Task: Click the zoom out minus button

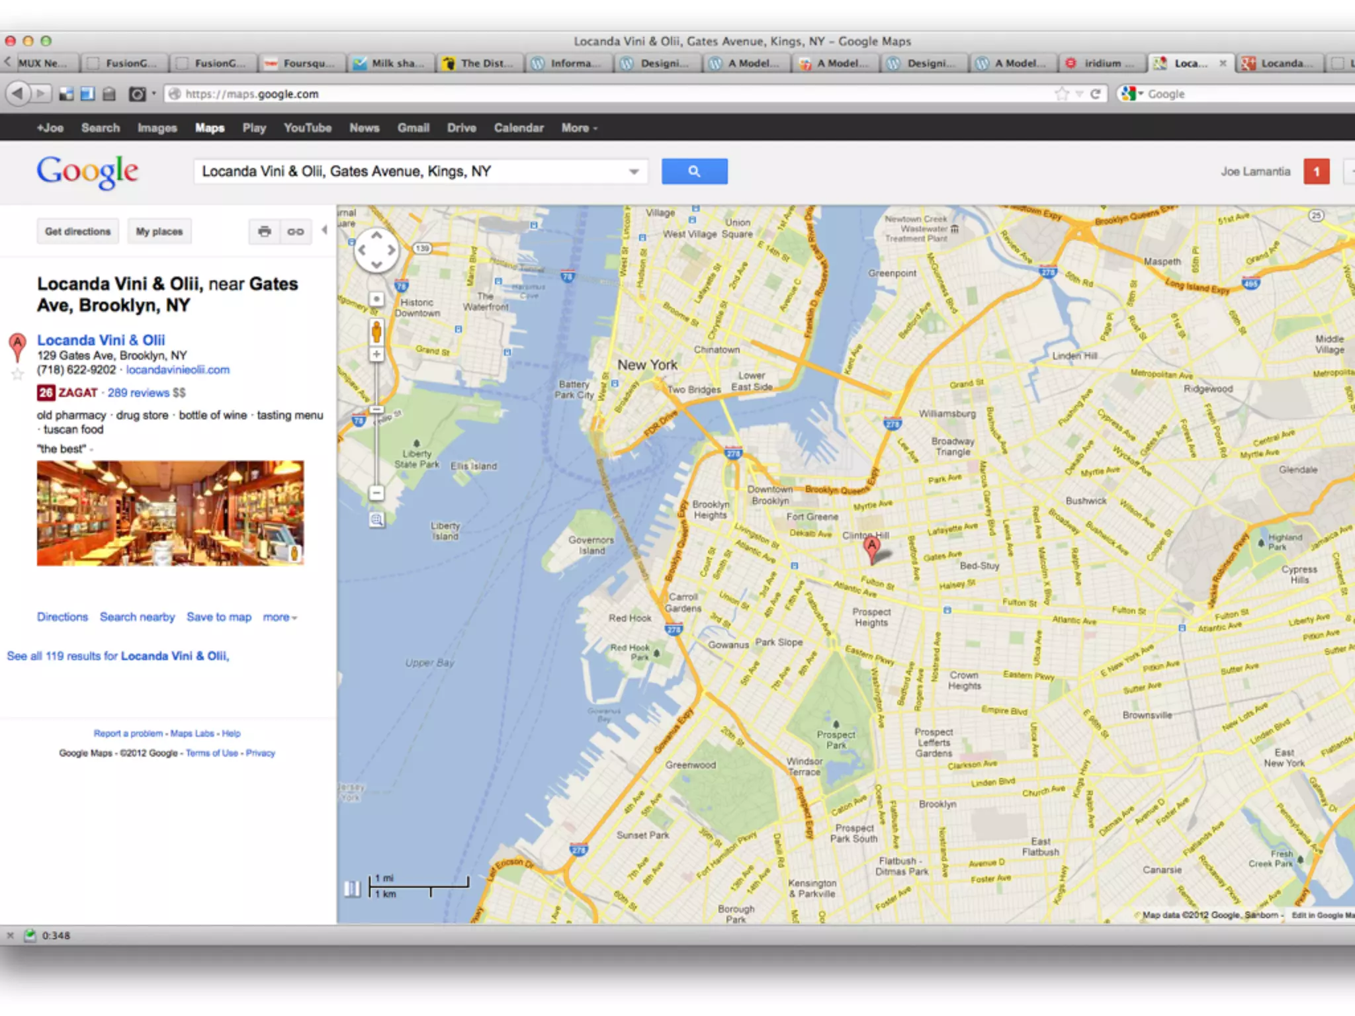Action: pyautogui.click(x=376, y=493)
